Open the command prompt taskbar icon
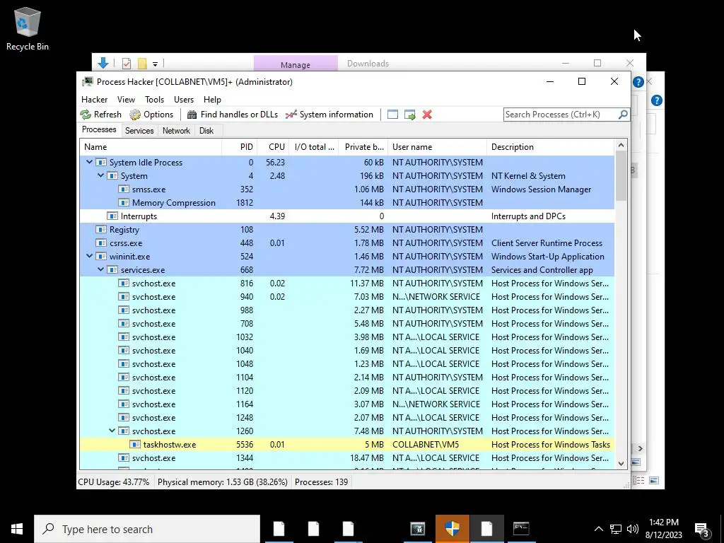This screenshot has width=724, height=543. [x=521, y=529]
